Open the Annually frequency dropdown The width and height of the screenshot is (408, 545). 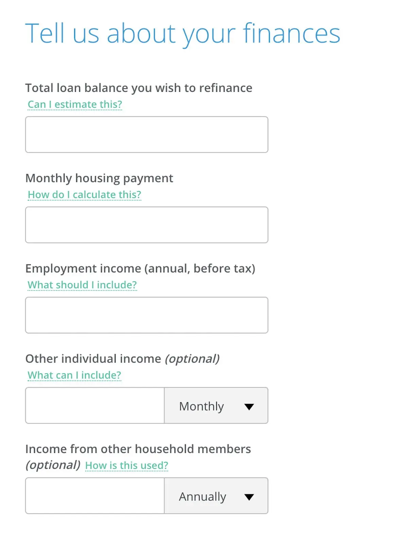216,496
